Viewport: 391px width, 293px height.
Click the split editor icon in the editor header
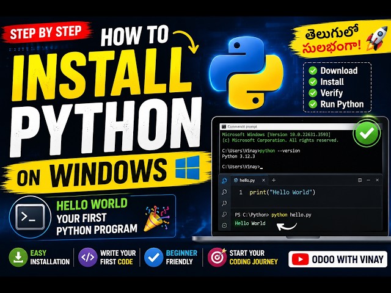tap(360, 180)
